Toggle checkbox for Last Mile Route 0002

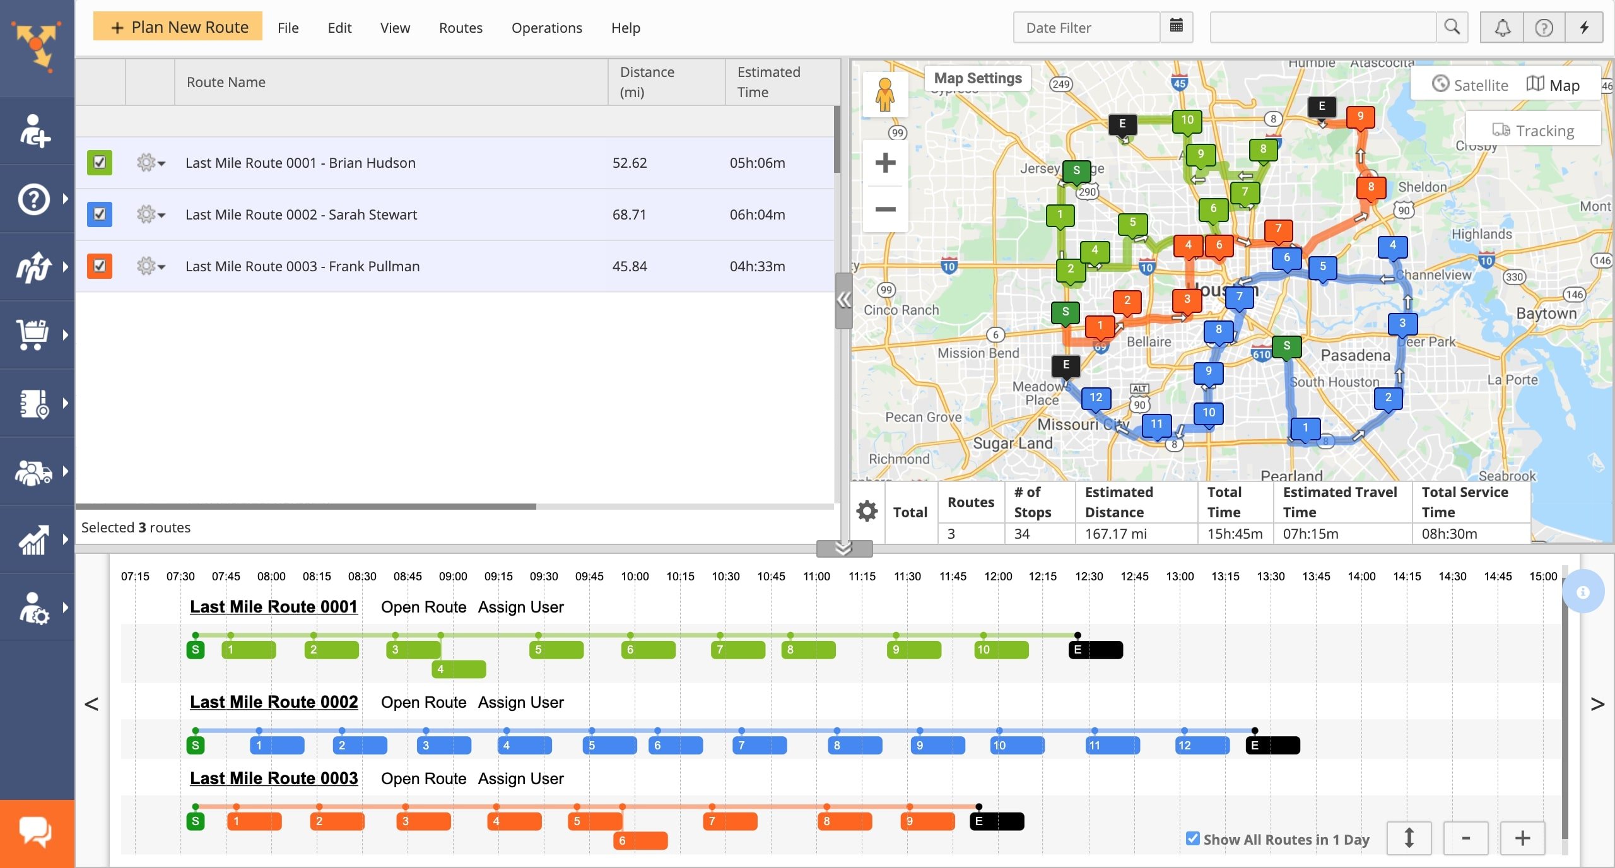[100, 213]
